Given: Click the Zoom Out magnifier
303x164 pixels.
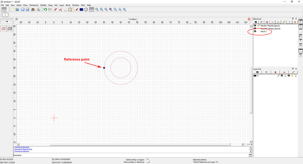Looking at the screenshot, I should coord(101,9).
